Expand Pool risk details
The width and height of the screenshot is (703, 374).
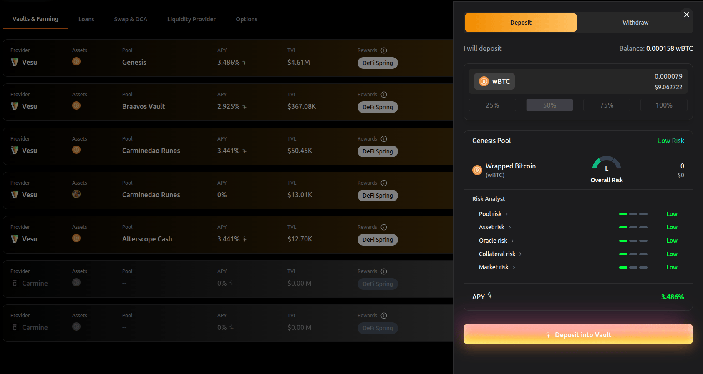coord(494,214)
